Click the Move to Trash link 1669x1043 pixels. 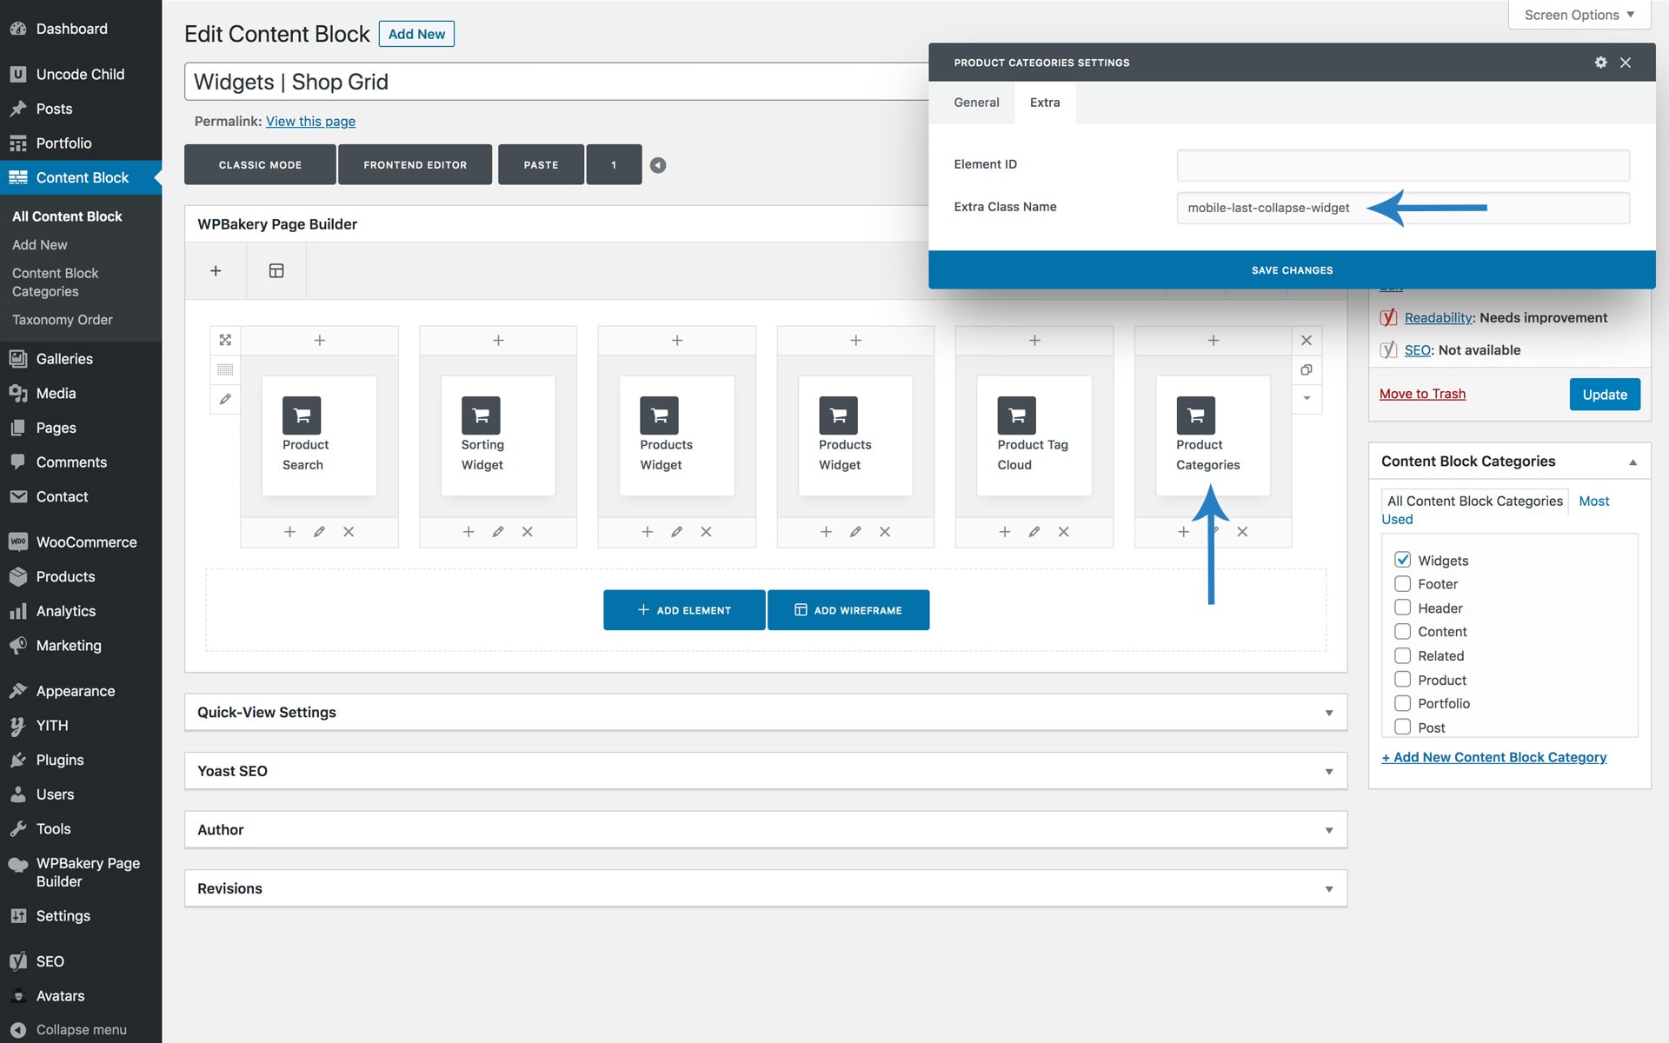click(x=1422, y=394)
